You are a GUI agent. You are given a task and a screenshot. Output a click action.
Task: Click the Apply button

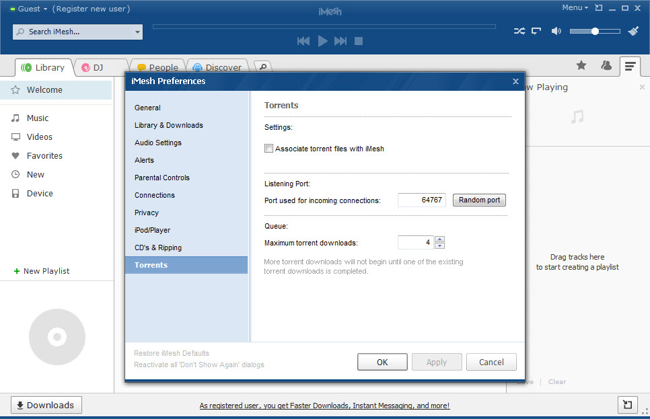pyautogui.click(x=437, y=362)
